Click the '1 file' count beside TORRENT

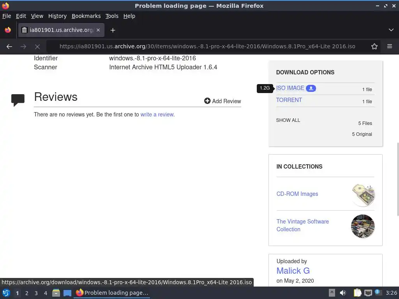367,102
